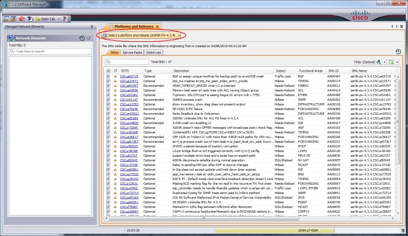Click the export icon next to Filter

(x=391, y=62)
